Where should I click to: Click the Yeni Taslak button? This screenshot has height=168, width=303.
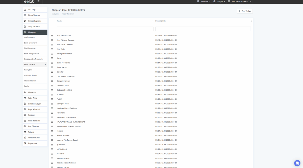tap(245, 11)
